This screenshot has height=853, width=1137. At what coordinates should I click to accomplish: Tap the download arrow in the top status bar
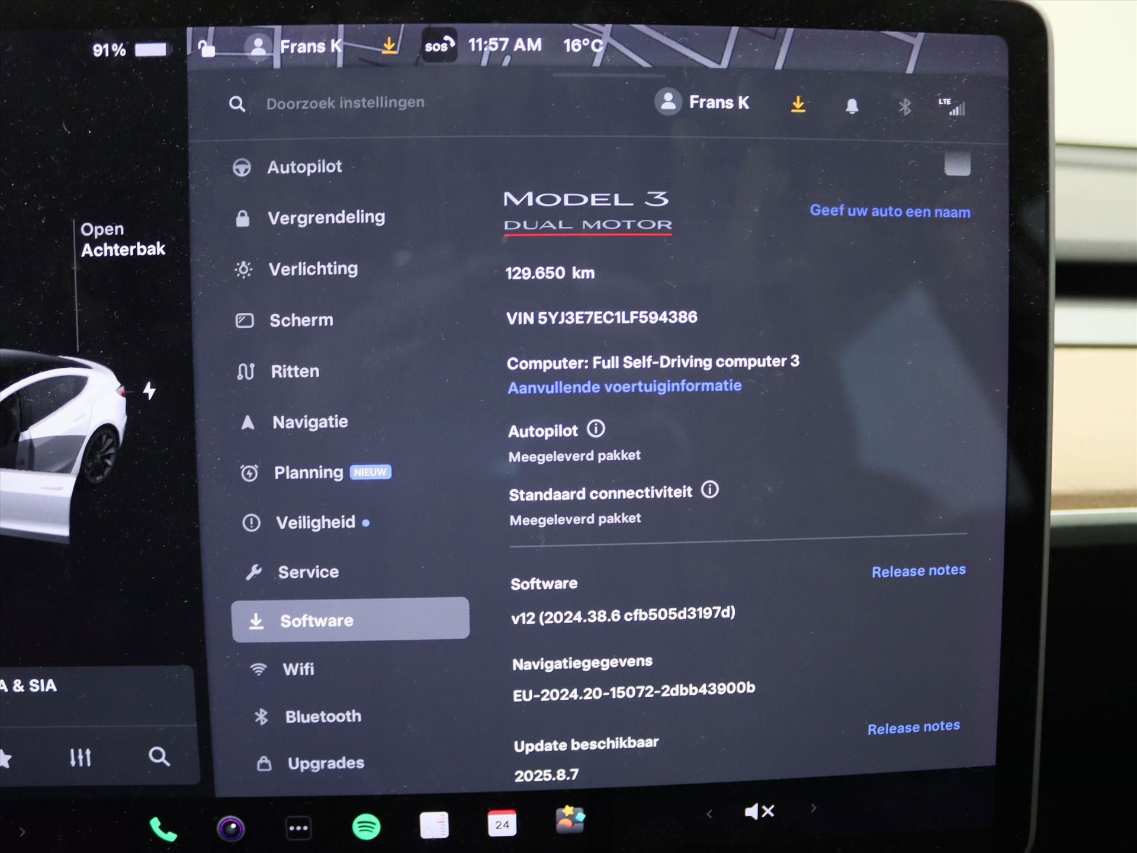click(x=389, y=45)
